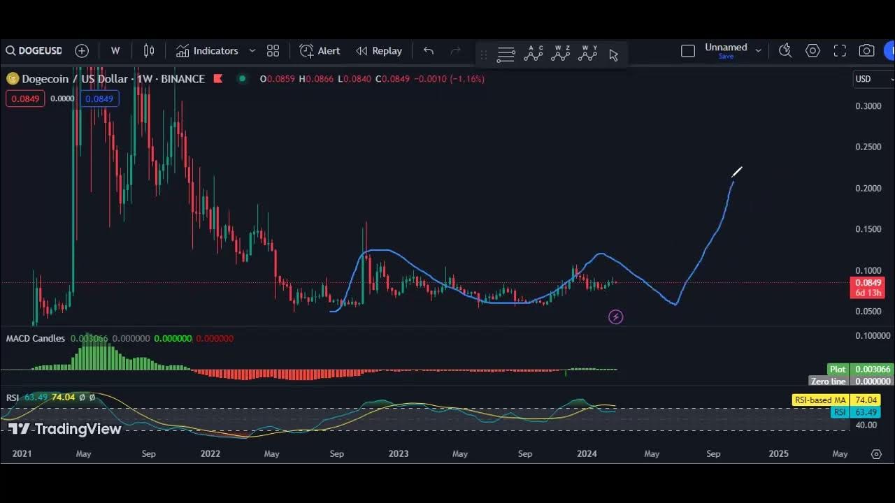Select the ABCD pattern drawing tool
The height and width of the screenshot is (503, 895).
[534, 53]
